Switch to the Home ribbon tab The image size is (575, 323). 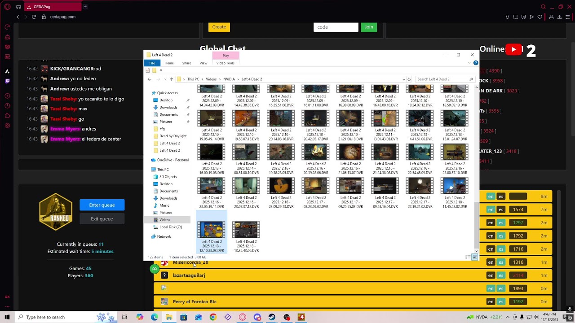click(169, 63)
